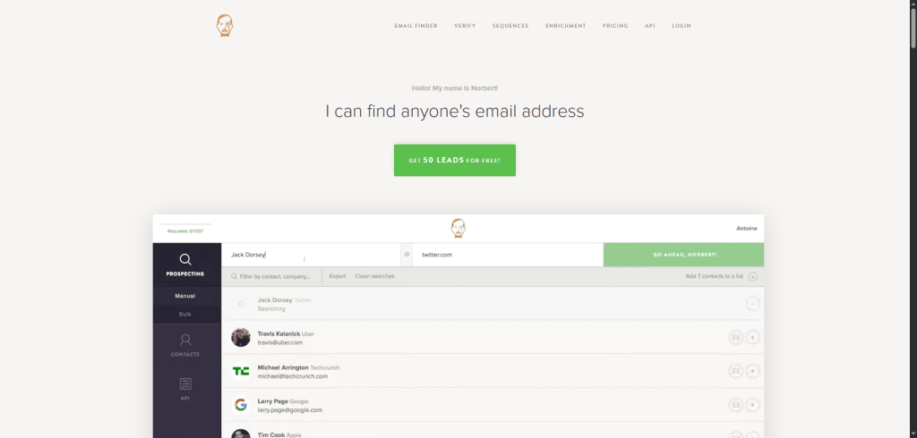Open API link in top navigation

650,26
